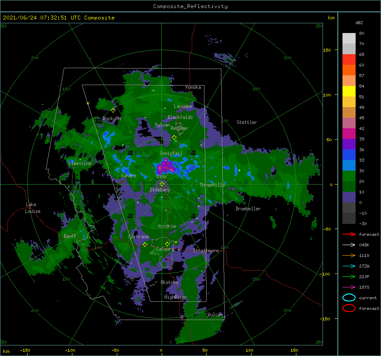Click the km label at top right
This screenshot has width=381, height=356.
(x=331, y=18)
